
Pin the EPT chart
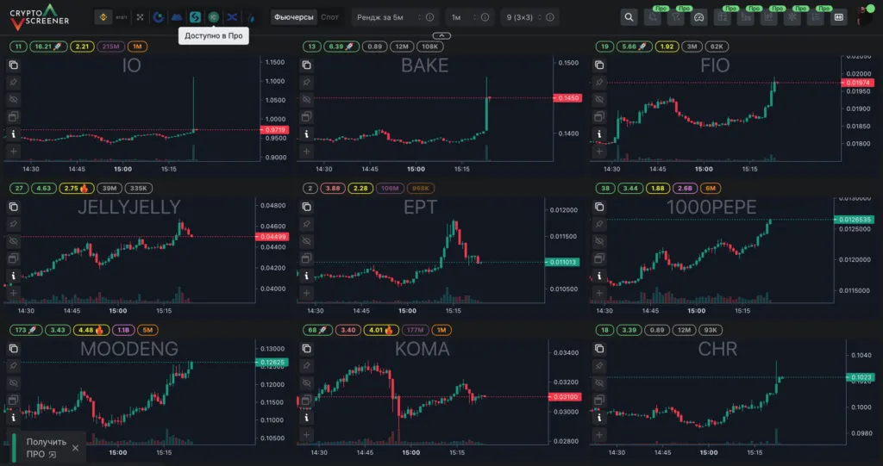coord(306,224)
